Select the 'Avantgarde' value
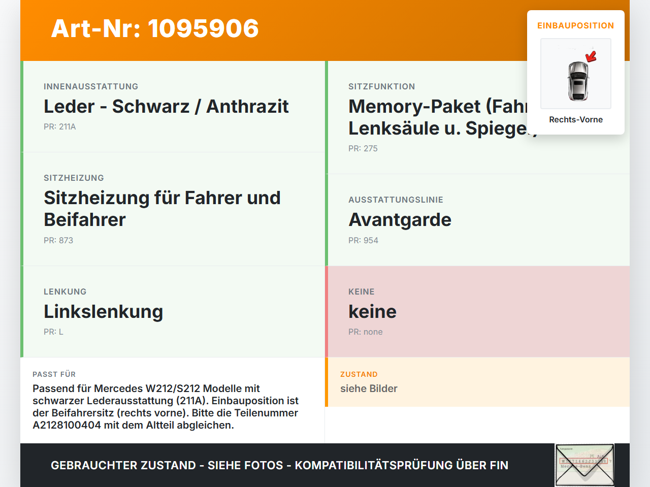650x487 pixels. point(400,219)
